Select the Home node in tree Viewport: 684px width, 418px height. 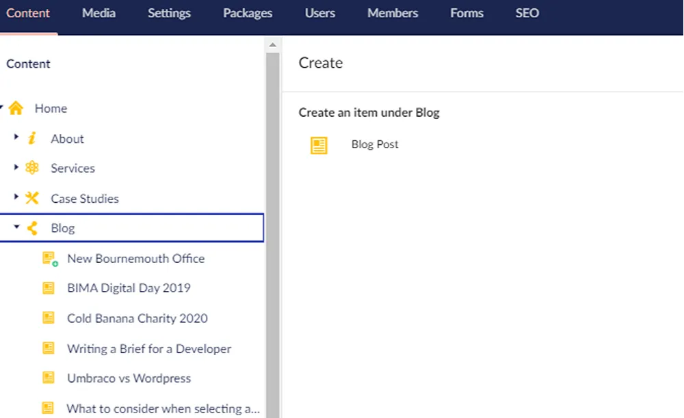pos(51,109)
